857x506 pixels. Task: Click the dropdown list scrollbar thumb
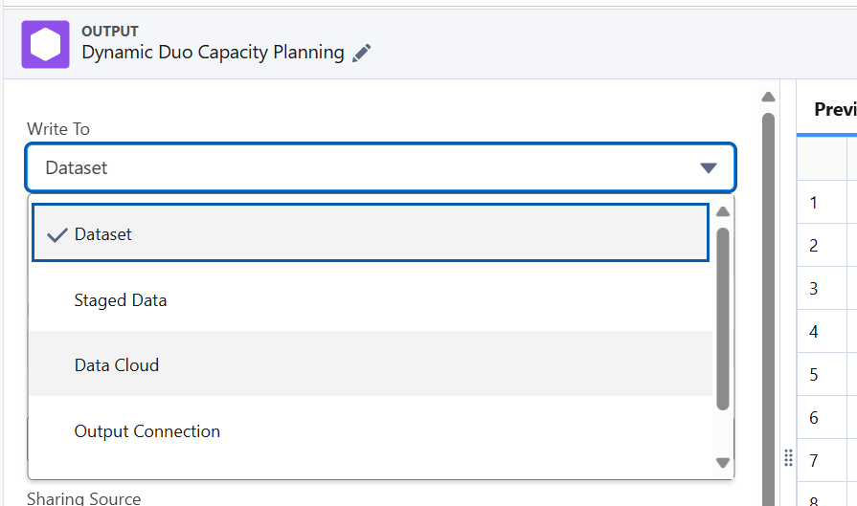(723, 316)
